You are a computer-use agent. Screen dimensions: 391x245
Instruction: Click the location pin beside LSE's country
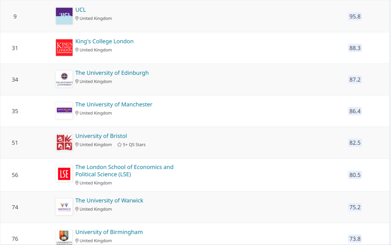77,183
